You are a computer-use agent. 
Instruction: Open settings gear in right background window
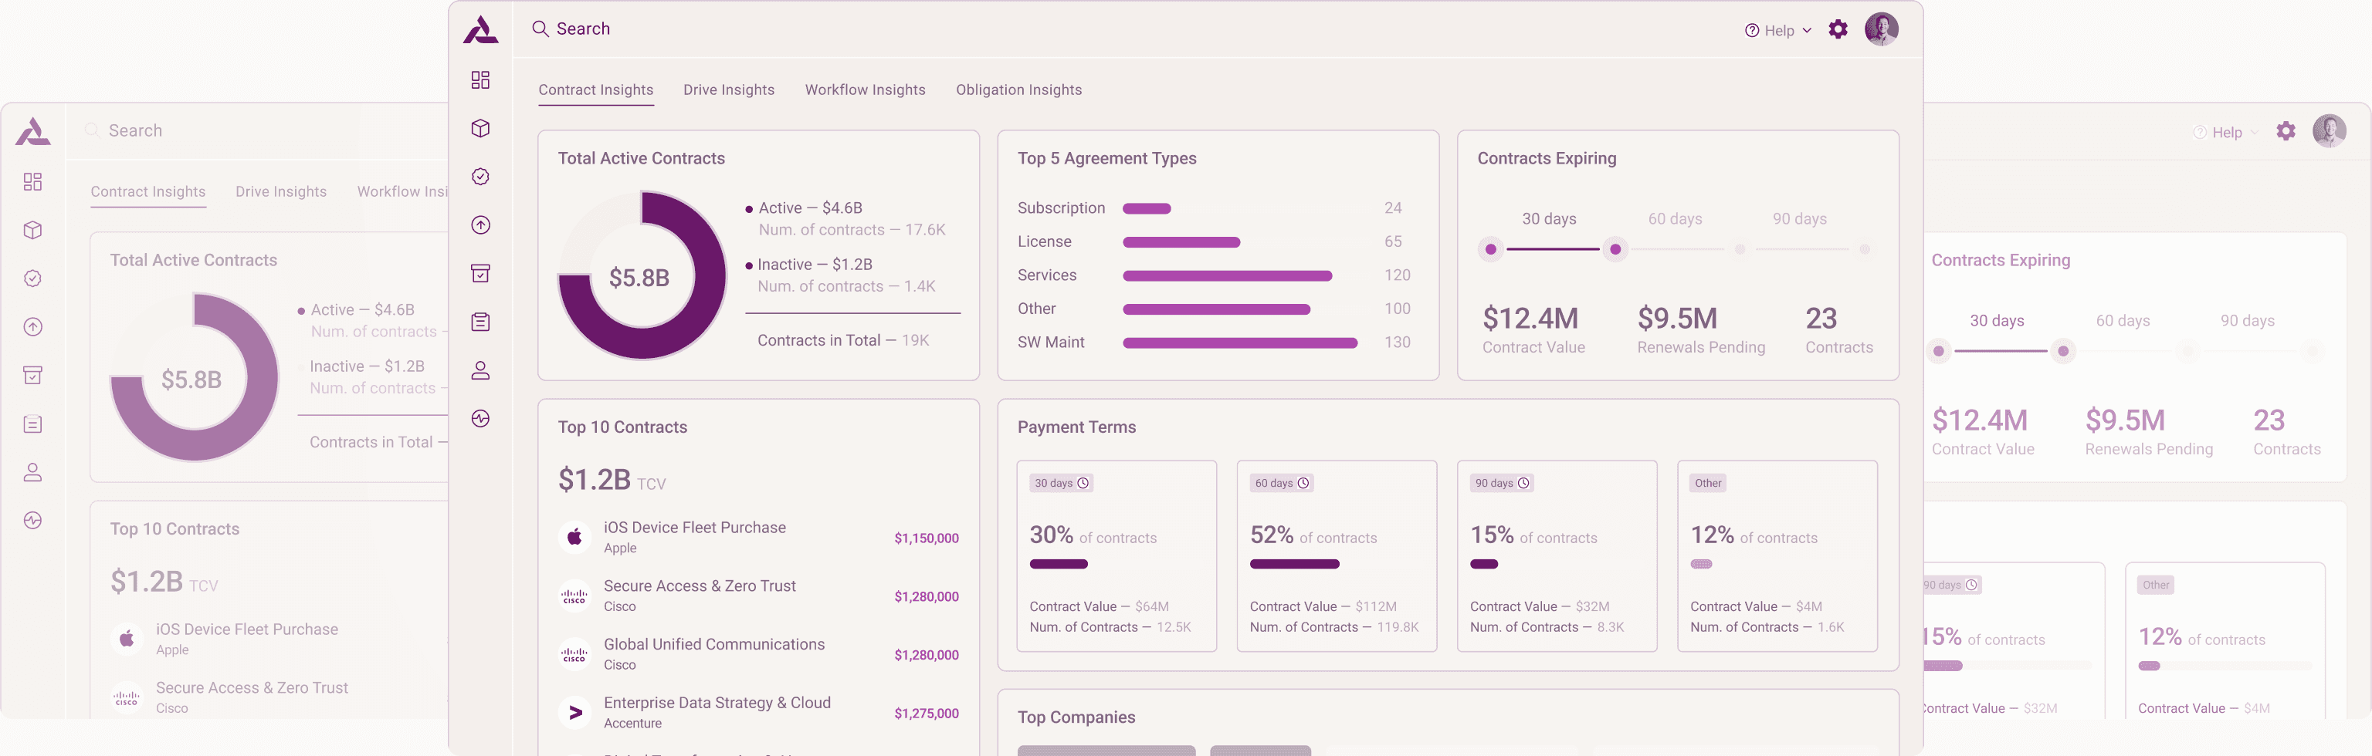point(2286,131)
